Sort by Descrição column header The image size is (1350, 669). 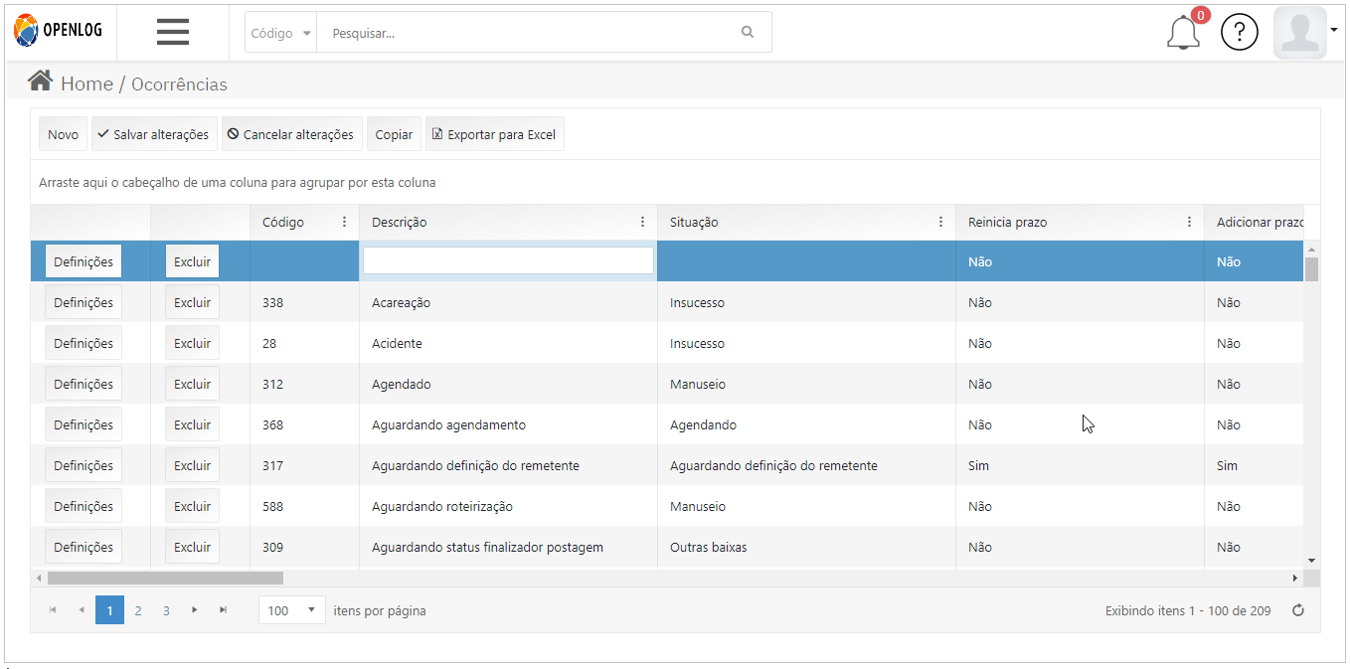pyautogui.click(x=400, y=222)
